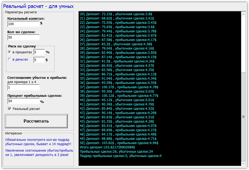Click the "Подряд прибыльных сделок:5" line
Image resolution: width=249 pixels, height=170 pixels.
pyautogui.click(x=120, y=156)
